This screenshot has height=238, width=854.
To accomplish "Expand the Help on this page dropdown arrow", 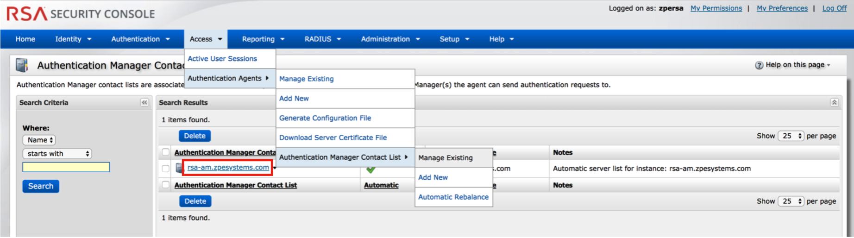I will pyautogui.click(x=829, y=65).
